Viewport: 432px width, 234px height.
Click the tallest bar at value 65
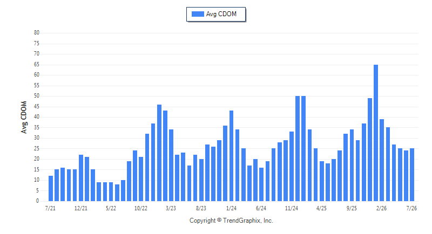point(376,133)
